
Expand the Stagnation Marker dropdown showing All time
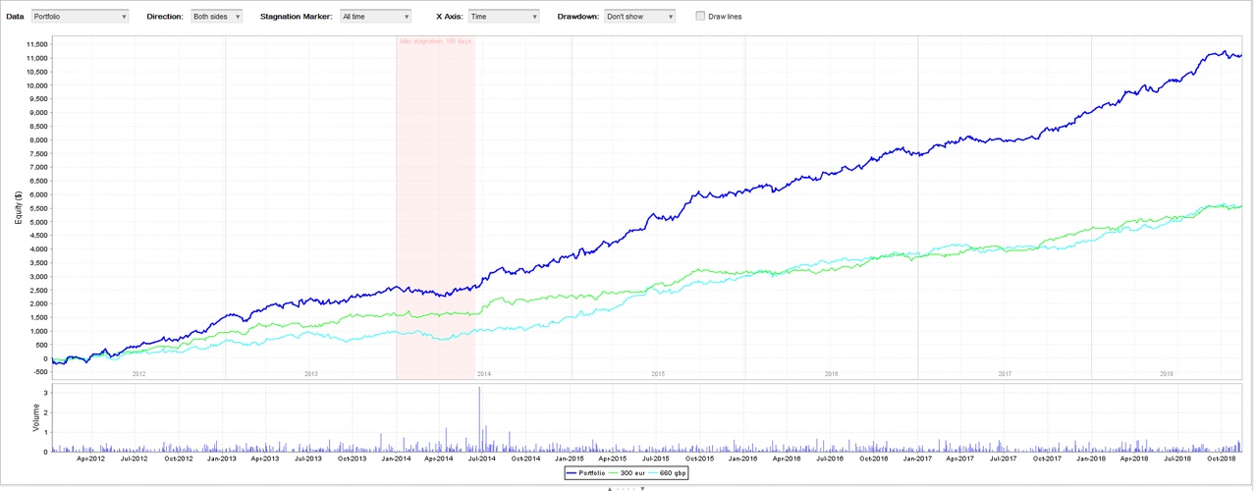[375, 17]
